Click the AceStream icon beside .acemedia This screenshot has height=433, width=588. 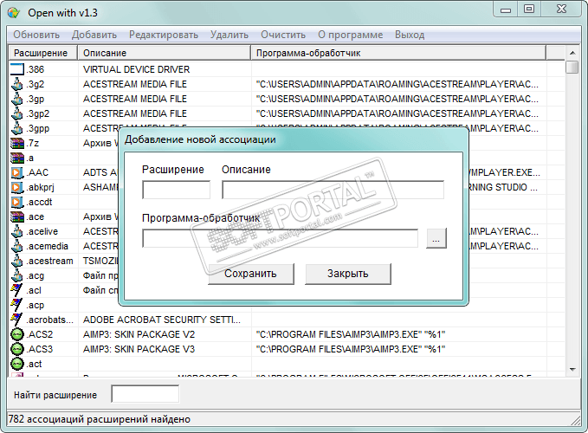pyautogui.click(x=16, y=246)
